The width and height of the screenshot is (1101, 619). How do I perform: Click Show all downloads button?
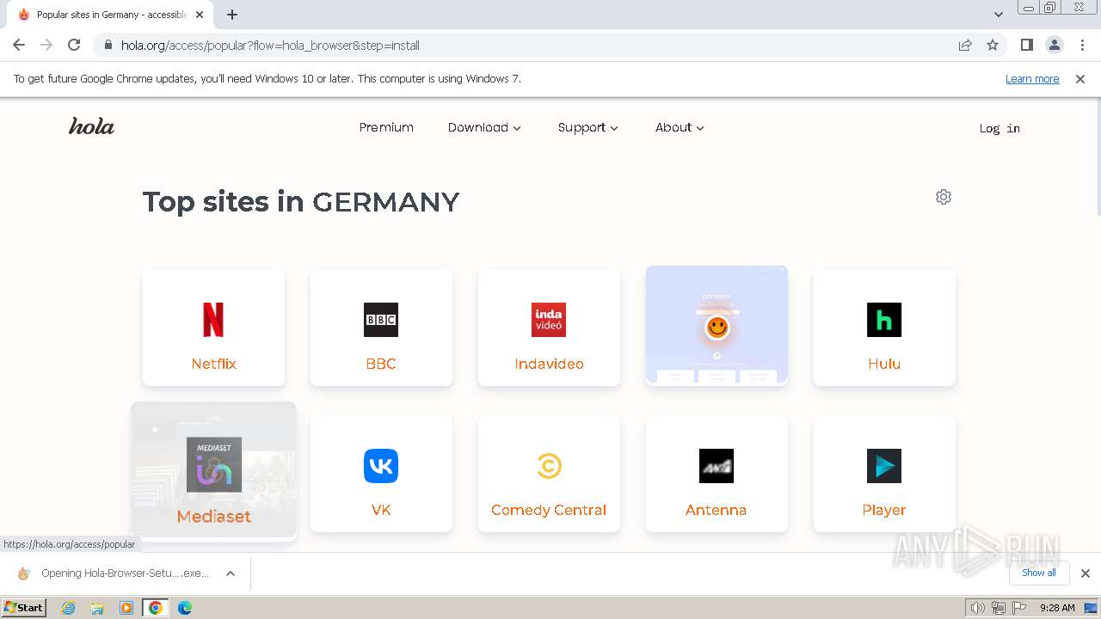(1038, 573)
